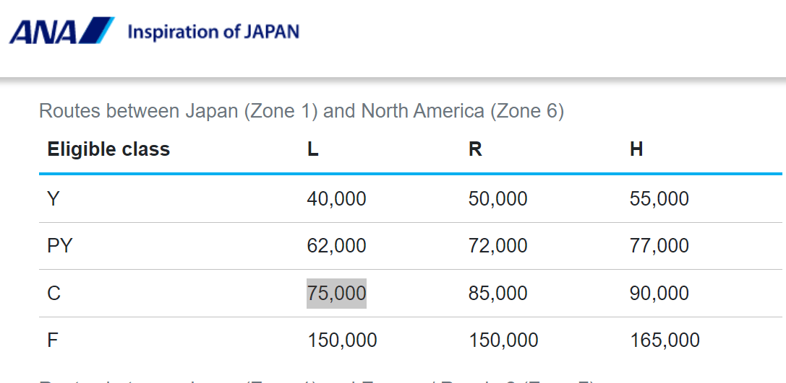Click the 55,000 miles value

click(659, 198)
